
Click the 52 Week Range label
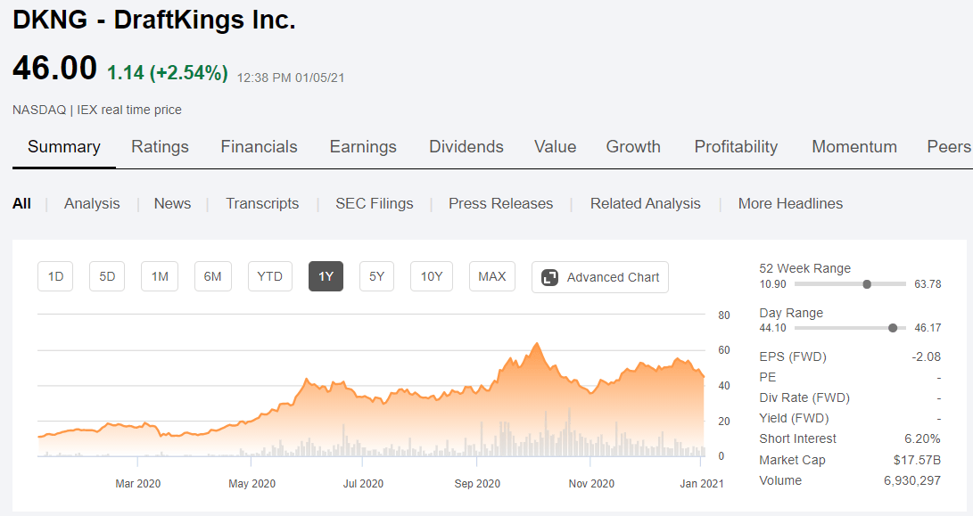pyautogui.click(x=804, y=268)
